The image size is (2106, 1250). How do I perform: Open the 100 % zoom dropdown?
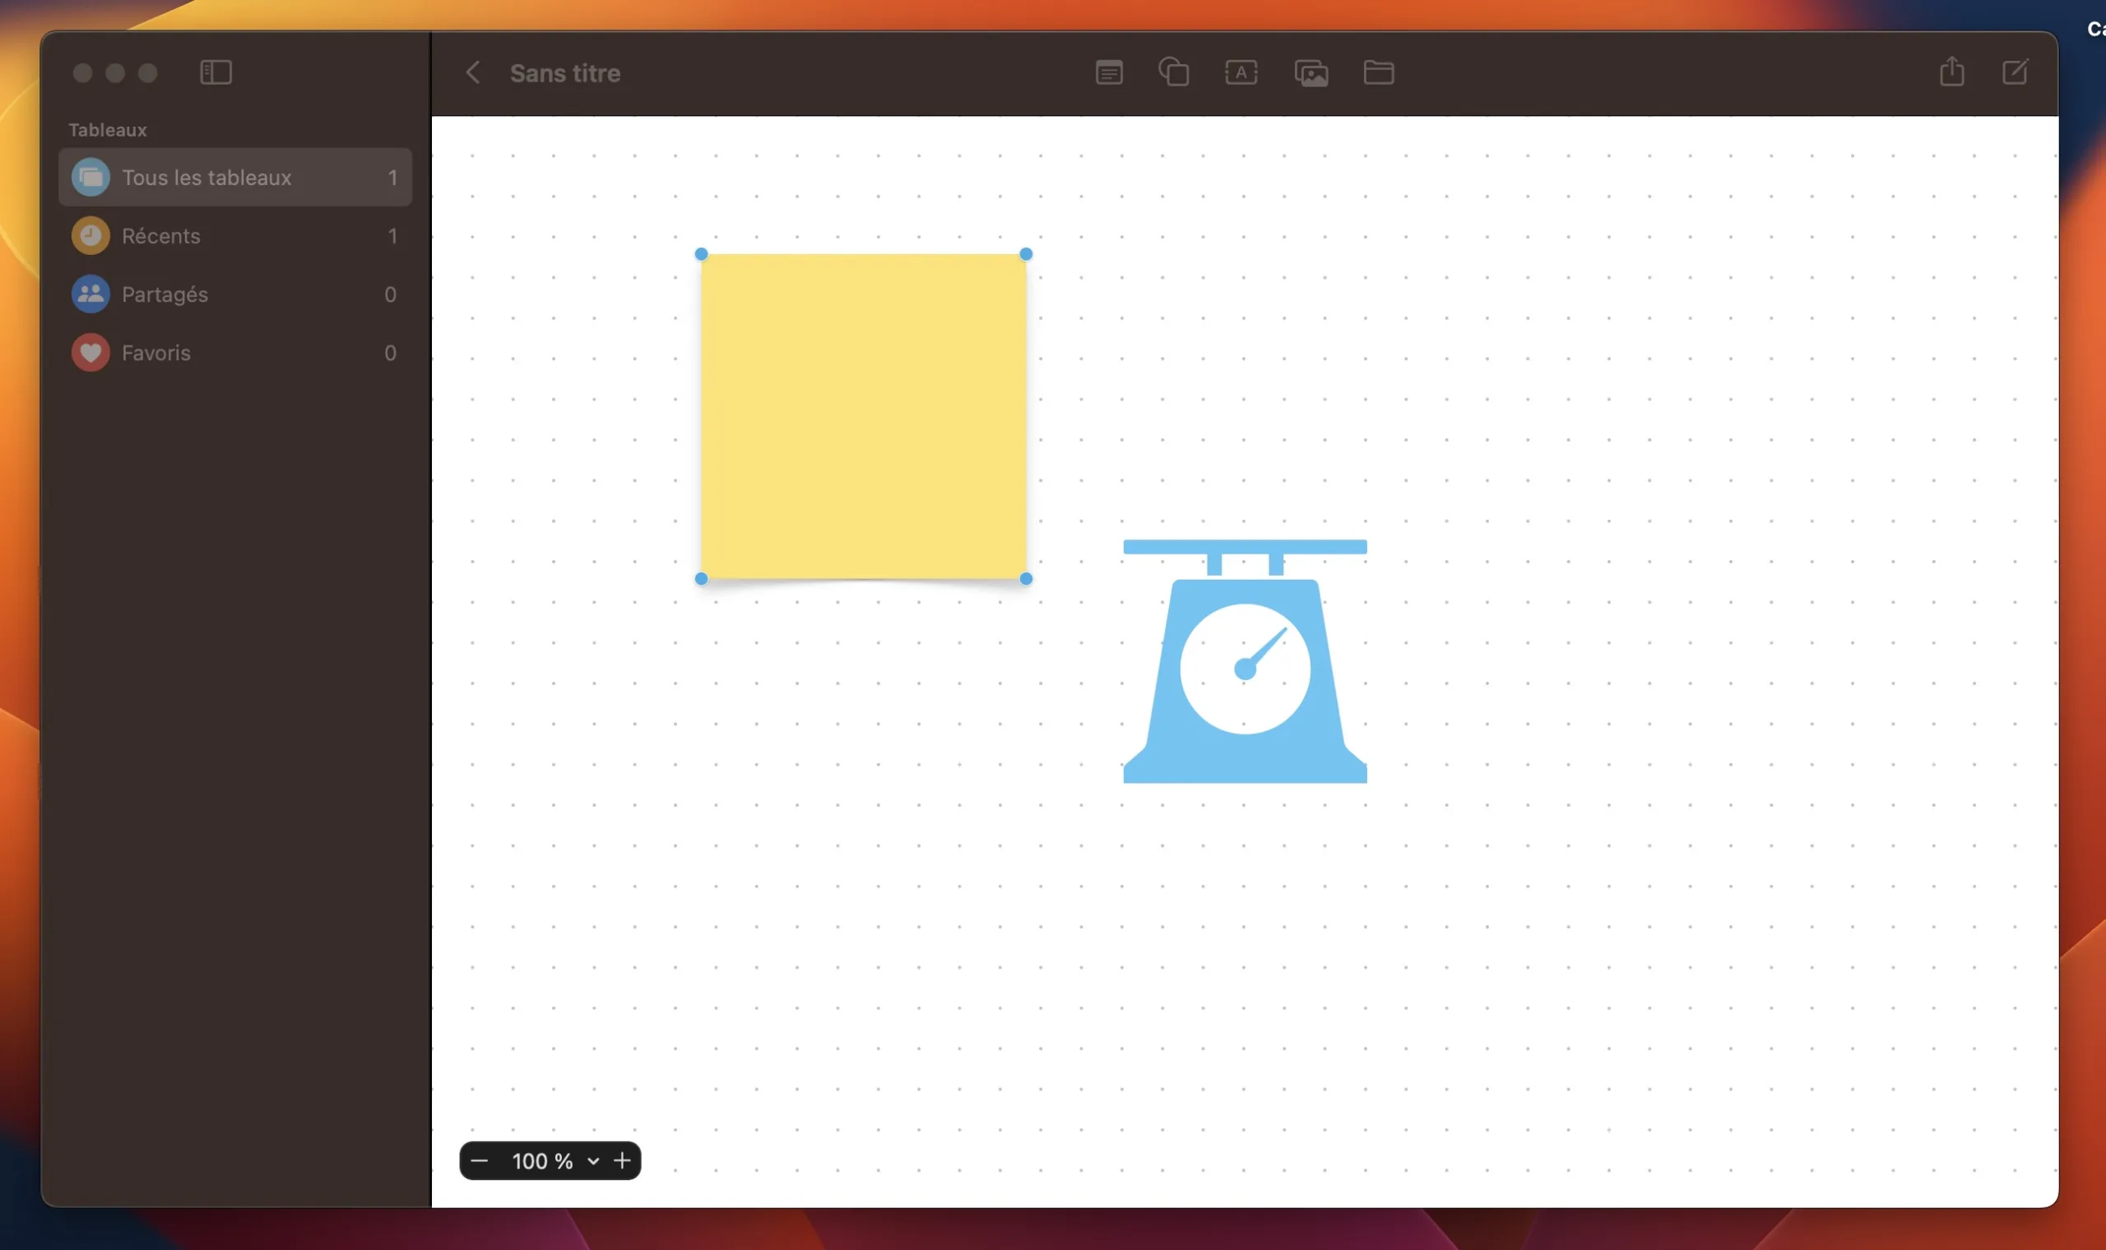(555, 1160)
